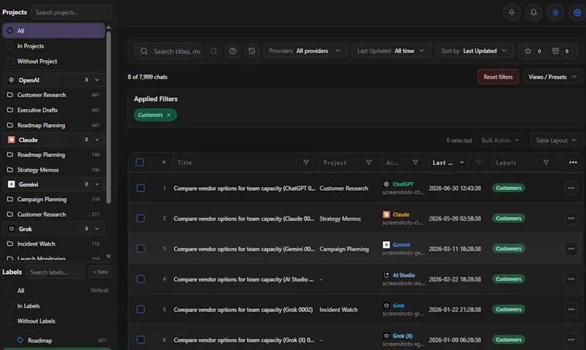The height and width of the screenshot is (350, 586).
Task: Select the In Labels radio option
Action: coord(10,305)
